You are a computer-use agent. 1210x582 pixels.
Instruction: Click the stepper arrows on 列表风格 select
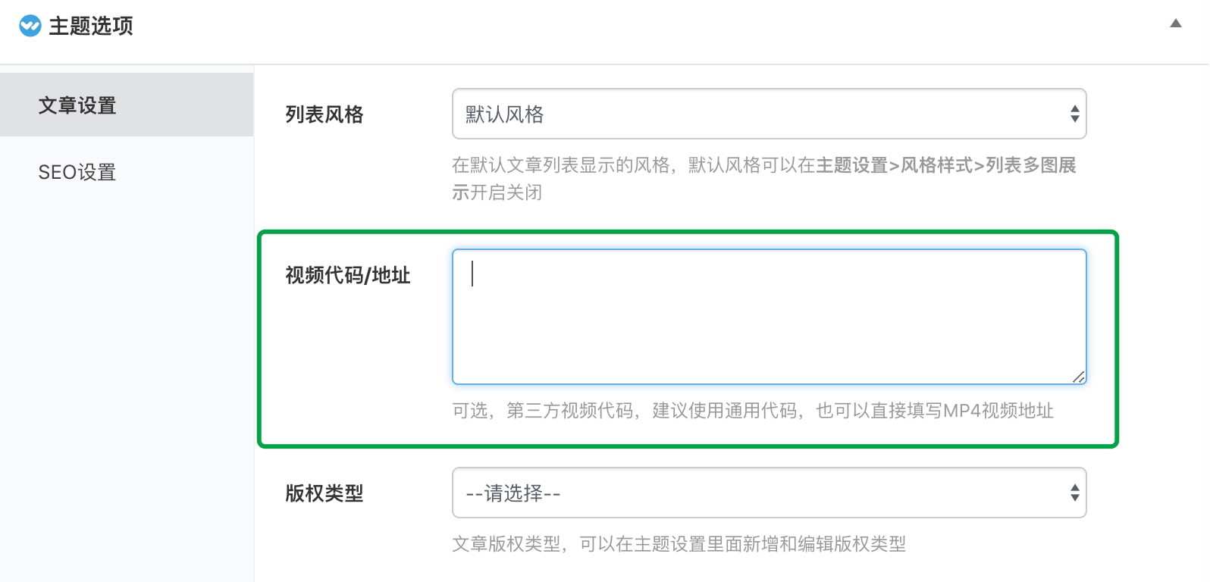[1074, 114]
